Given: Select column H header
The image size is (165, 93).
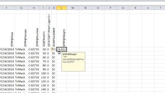Looking at the screenshot, I should (34, 8).
